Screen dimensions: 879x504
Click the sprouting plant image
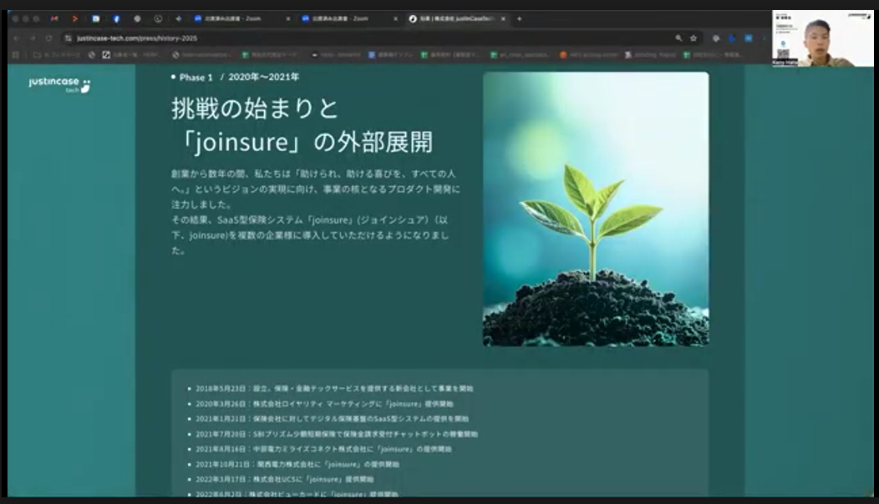point(595,209)
